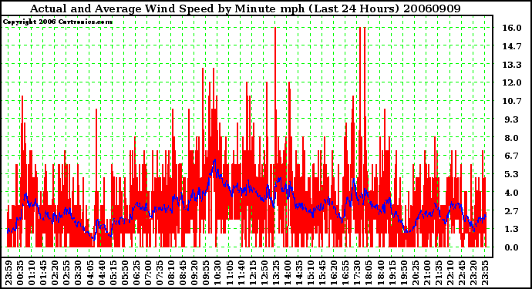Click the chart title text
This screenshot has width=532, height=289.
[x=245, y=8]
